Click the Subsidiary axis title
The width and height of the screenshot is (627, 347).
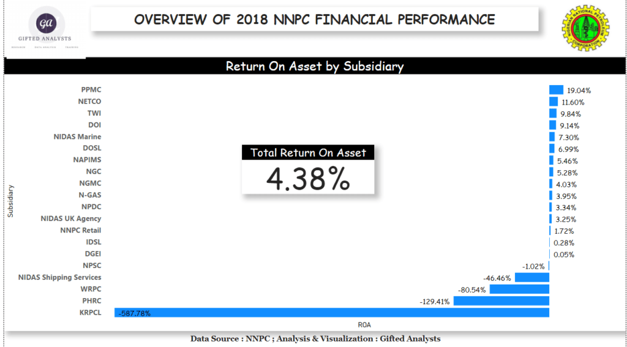click(10, 201)
